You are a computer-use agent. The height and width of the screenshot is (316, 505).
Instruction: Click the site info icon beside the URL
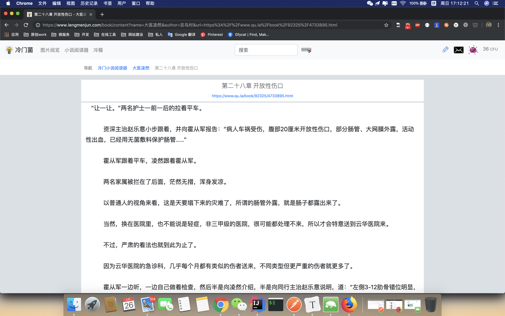[38, 25]
